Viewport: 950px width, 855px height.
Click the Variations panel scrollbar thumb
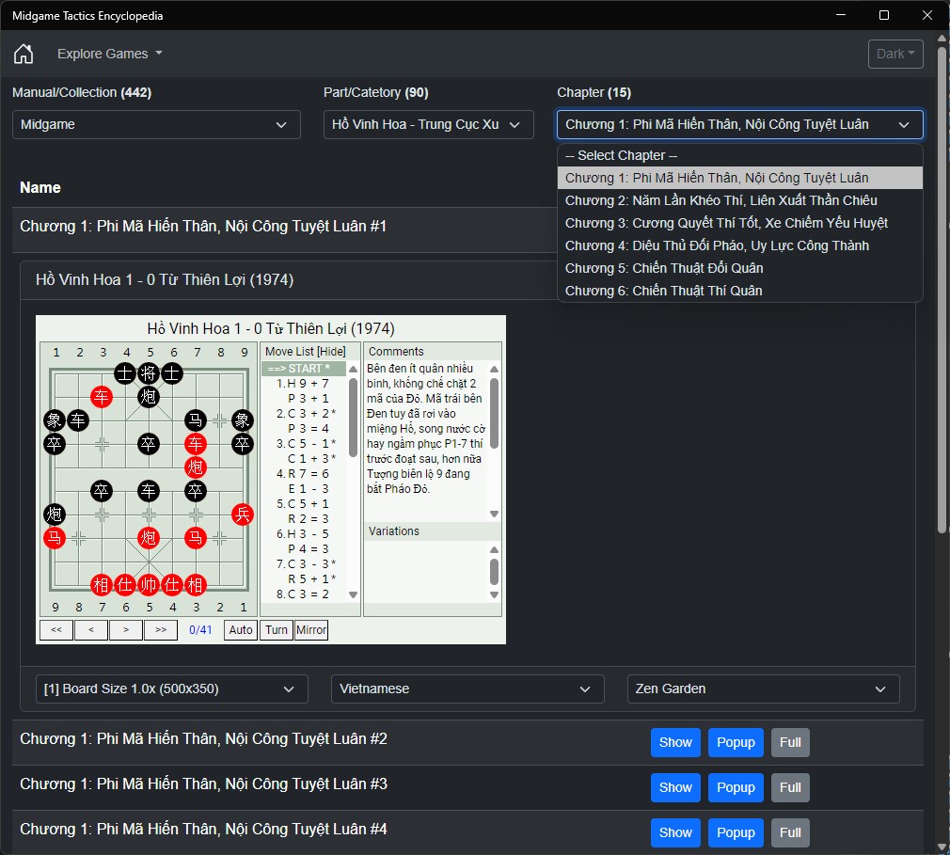(495, 572)
